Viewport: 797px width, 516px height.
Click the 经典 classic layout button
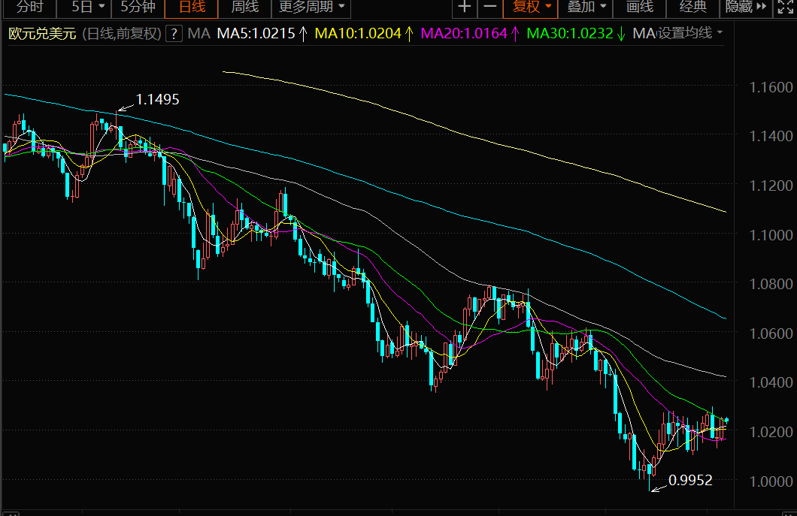pos(692,8)
